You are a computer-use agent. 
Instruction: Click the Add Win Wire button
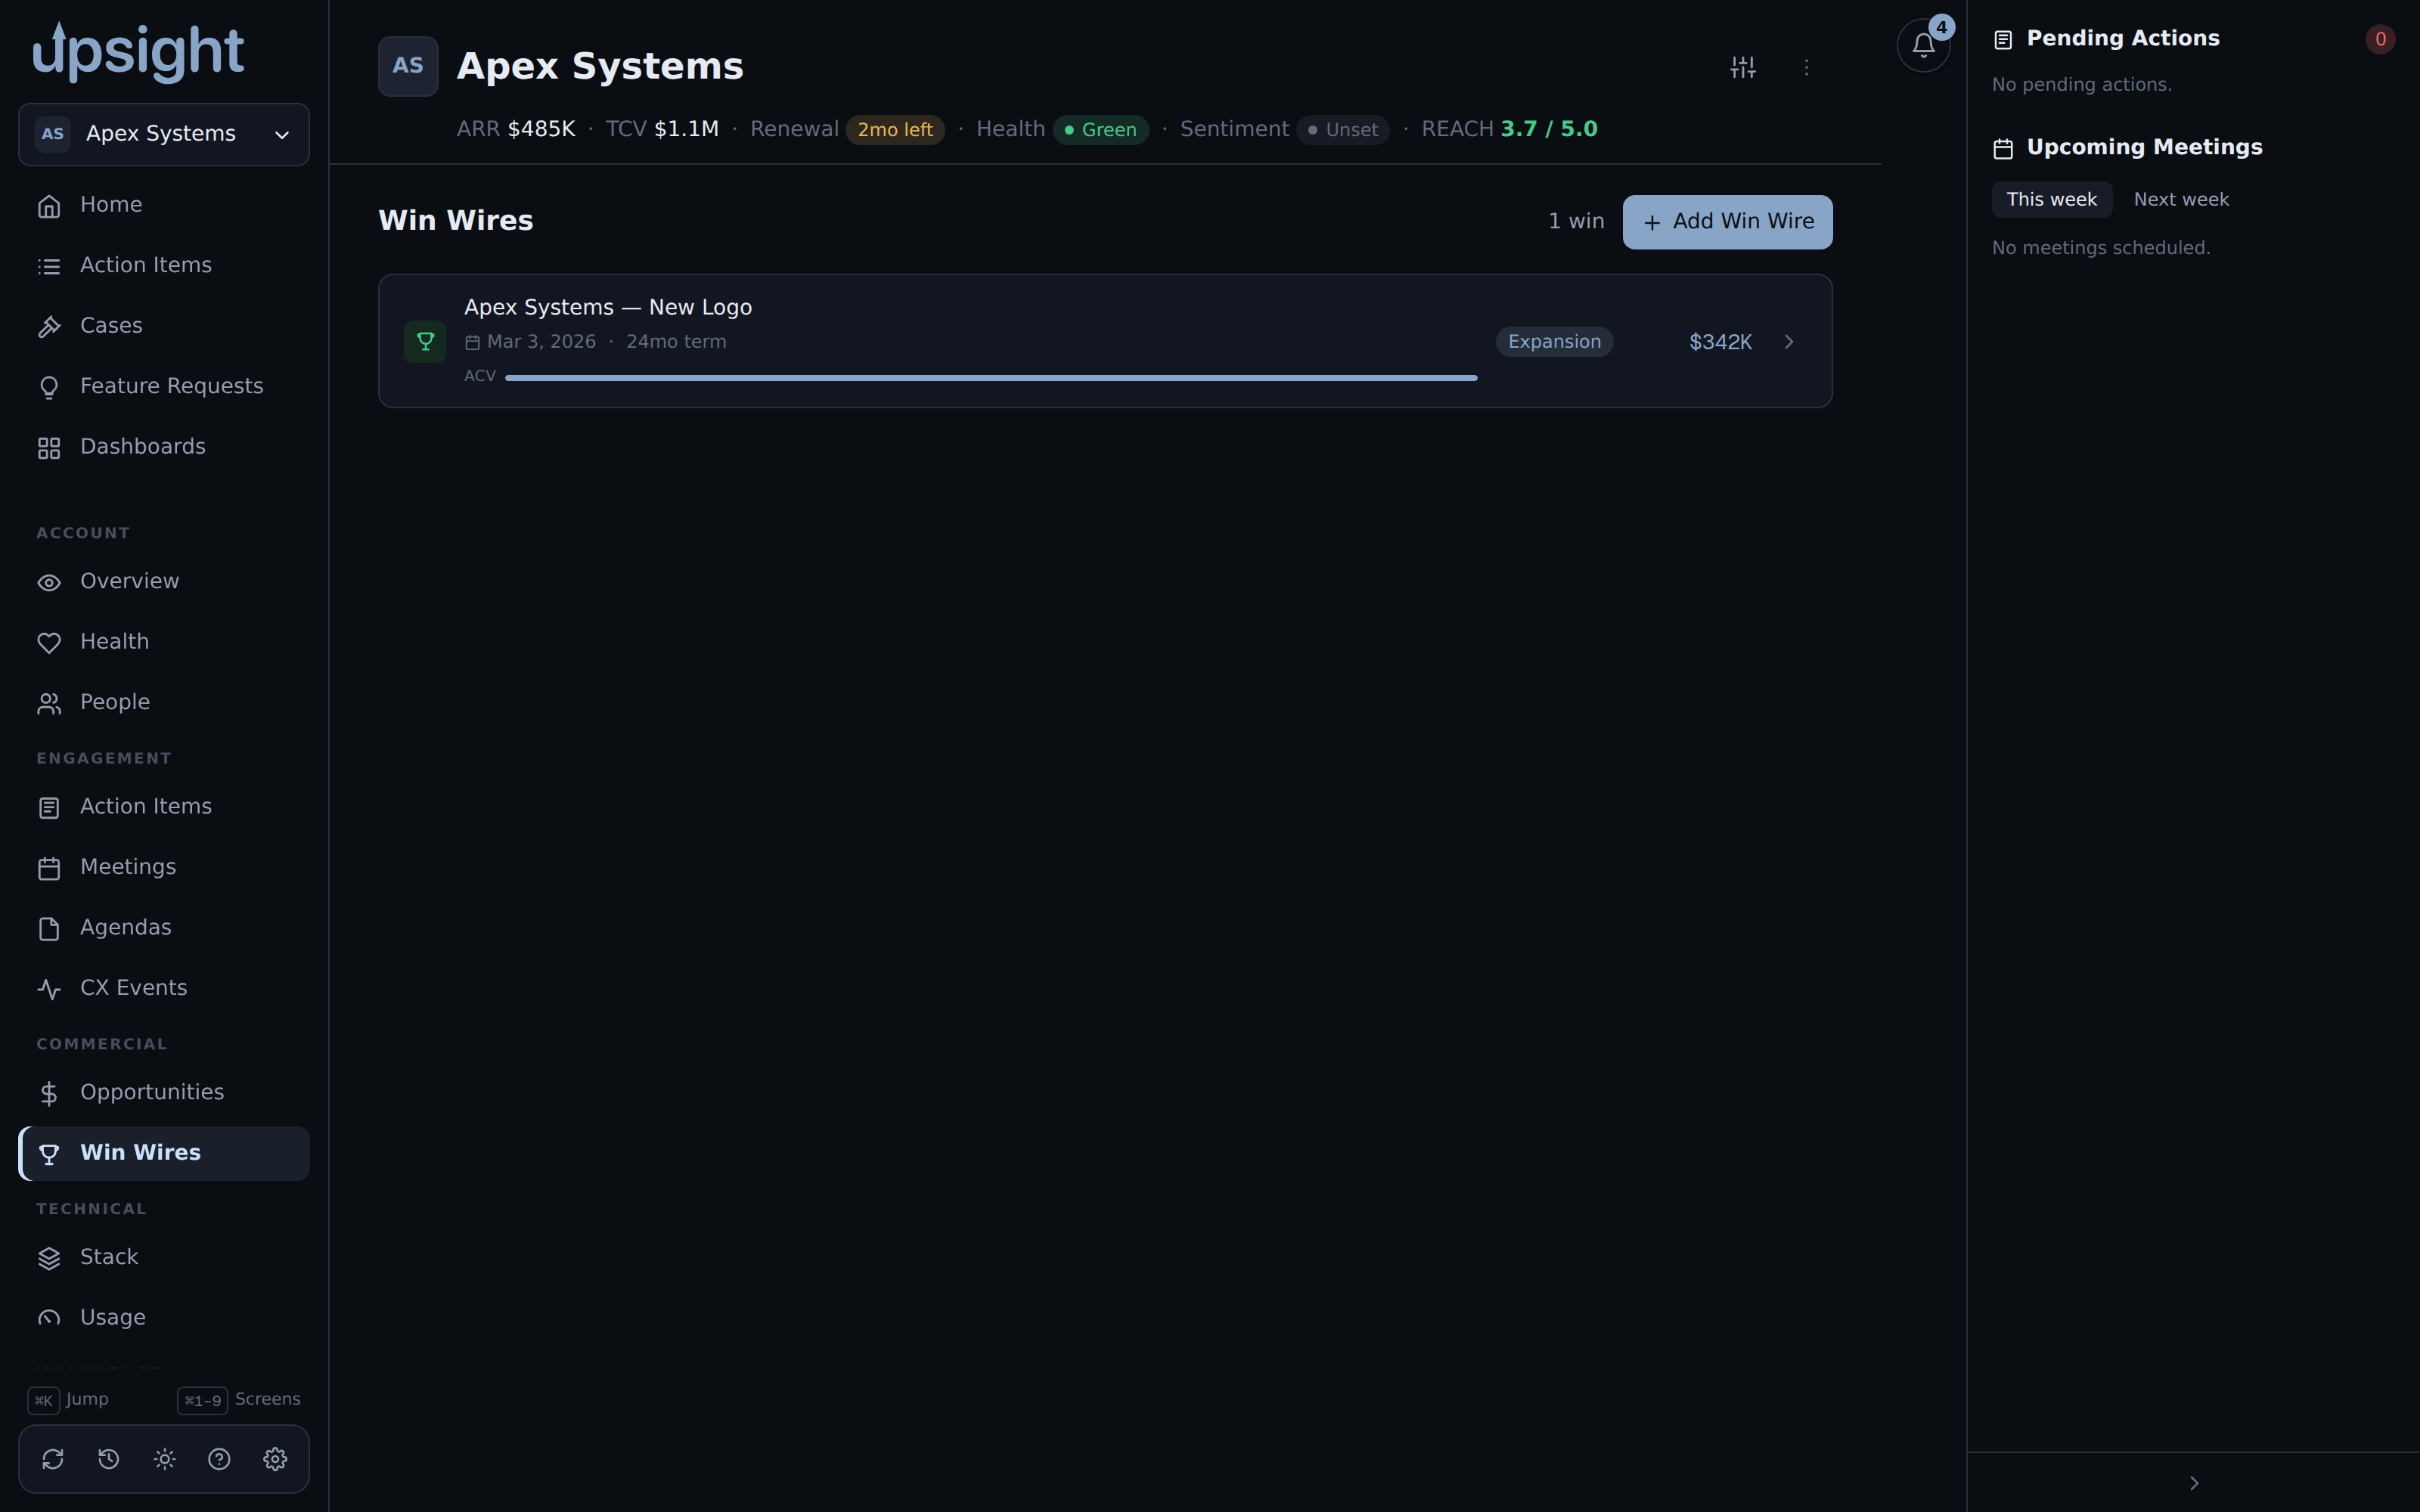coord(1727,222)
